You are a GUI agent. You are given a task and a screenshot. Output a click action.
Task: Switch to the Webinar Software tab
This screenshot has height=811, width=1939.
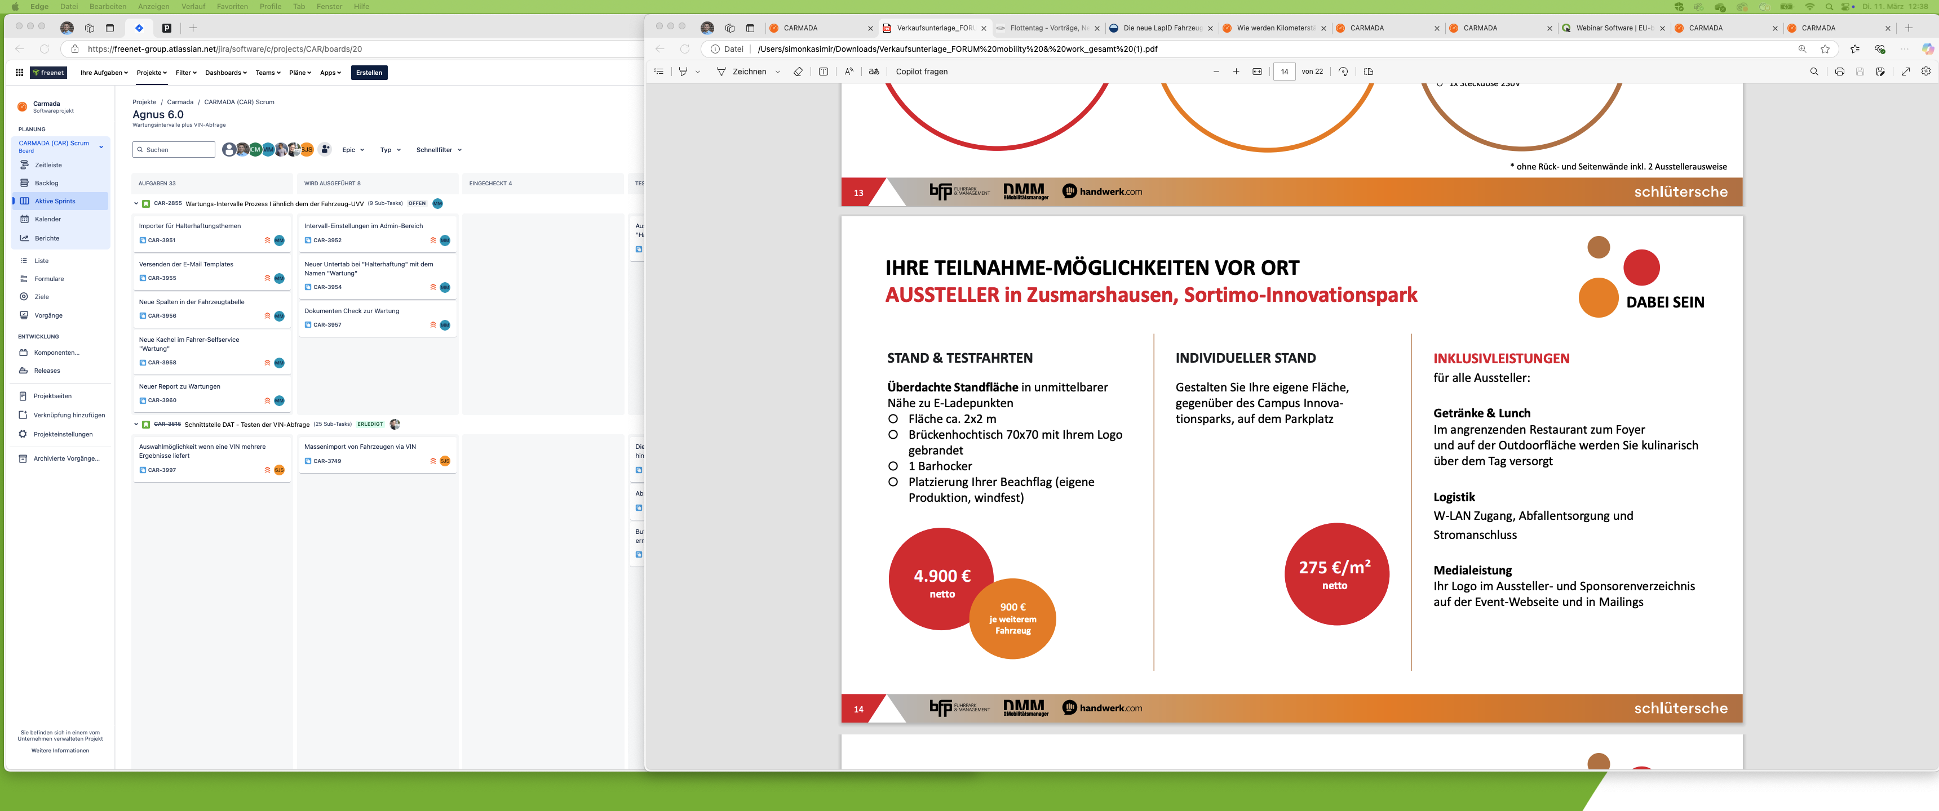click(1614, 28)
